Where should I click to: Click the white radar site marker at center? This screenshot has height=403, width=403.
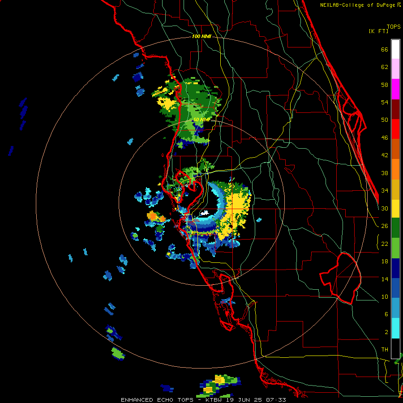(205, 213)
